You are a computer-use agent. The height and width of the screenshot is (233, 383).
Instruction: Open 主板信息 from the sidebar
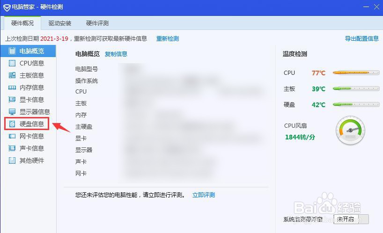pos(32,75)
